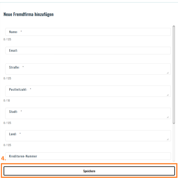Focus the Name input field
Viewport: 178px width, 178px height.
pyautogui.click(x=88, y=32)
